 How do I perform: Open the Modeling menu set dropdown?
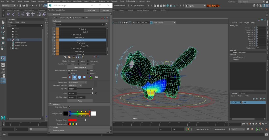tap(9, 6)
